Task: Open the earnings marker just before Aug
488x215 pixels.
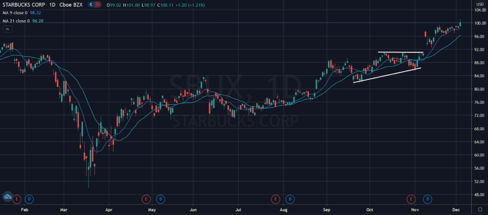Action: coord(275,198)
